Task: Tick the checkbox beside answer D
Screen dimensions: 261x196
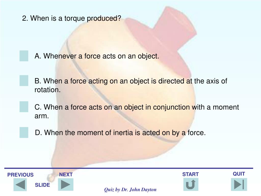Action: pyautogui.click(x=24, y=132)
